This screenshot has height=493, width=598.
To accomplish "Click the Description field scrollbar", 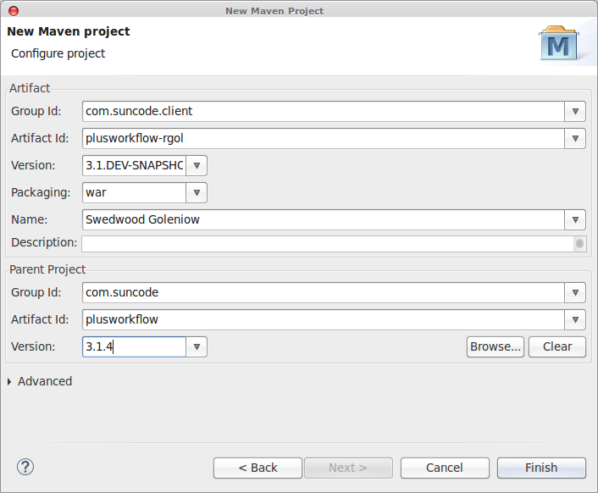I will click(x=579, y=244).
